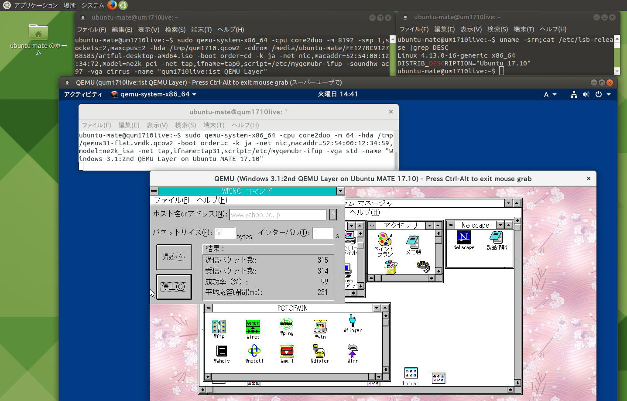Click the PCTCPWIN vertical scroll thumb
Viewport: 627px width, 401px height.
[385, 323]
